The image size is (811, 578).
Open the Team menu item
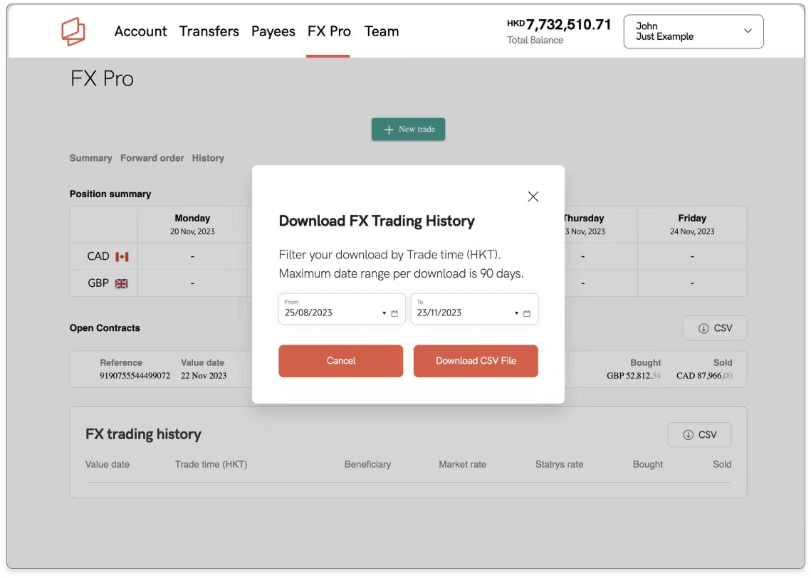click(x=381, y=31)
